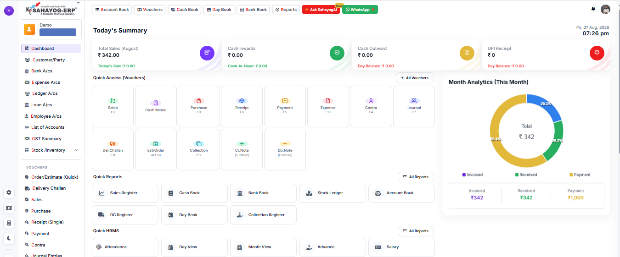The height and width of the screenshot is (257, 620).
Task: Open the Month View HRMS card
Action: pos(263,247)
